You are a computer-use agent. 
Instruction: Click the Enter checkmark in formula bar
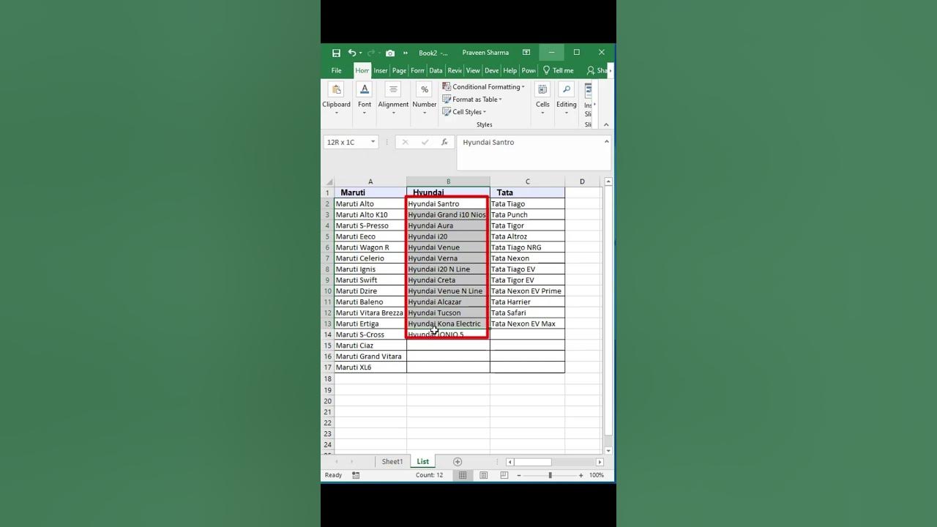[425, 142]
